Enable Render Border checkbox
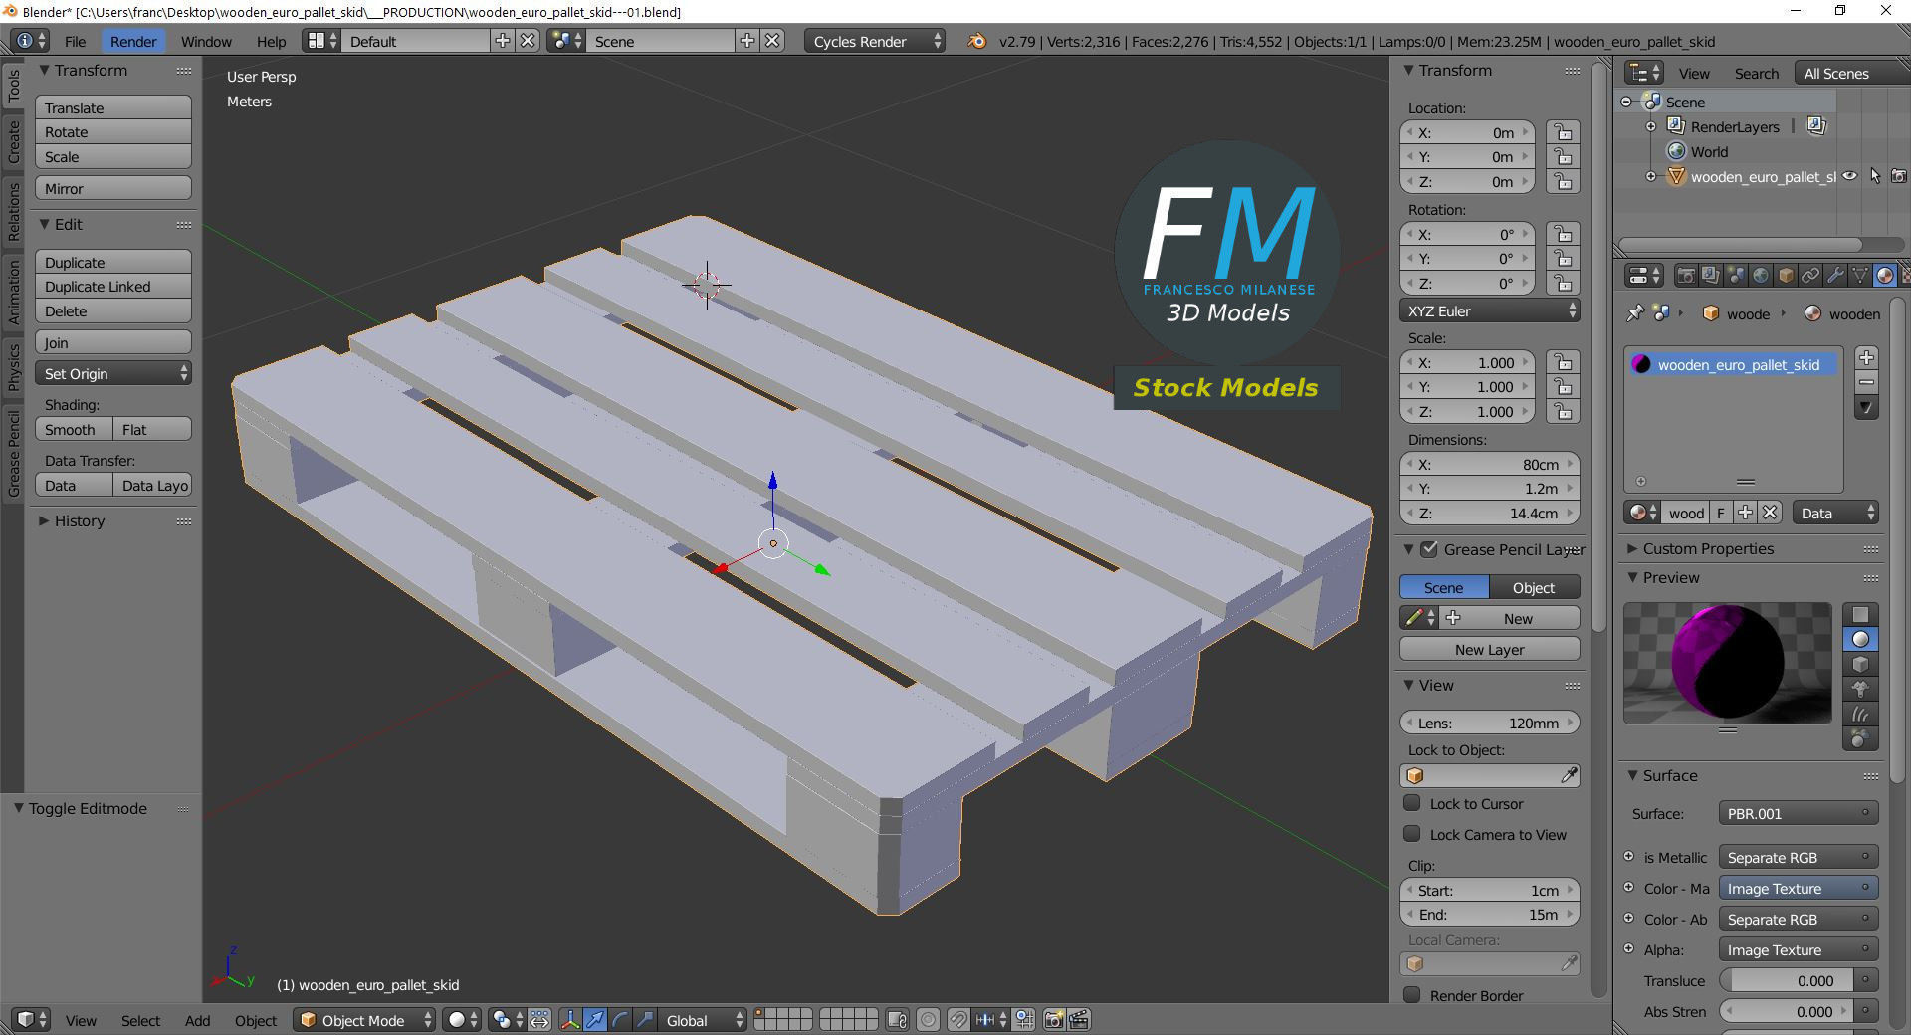Screen dimensions: 1911x1035 point(1412,995)
